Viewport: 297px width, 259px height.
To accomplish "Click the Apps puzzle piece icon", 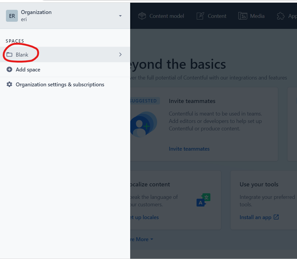I will (x=281, y=16).
